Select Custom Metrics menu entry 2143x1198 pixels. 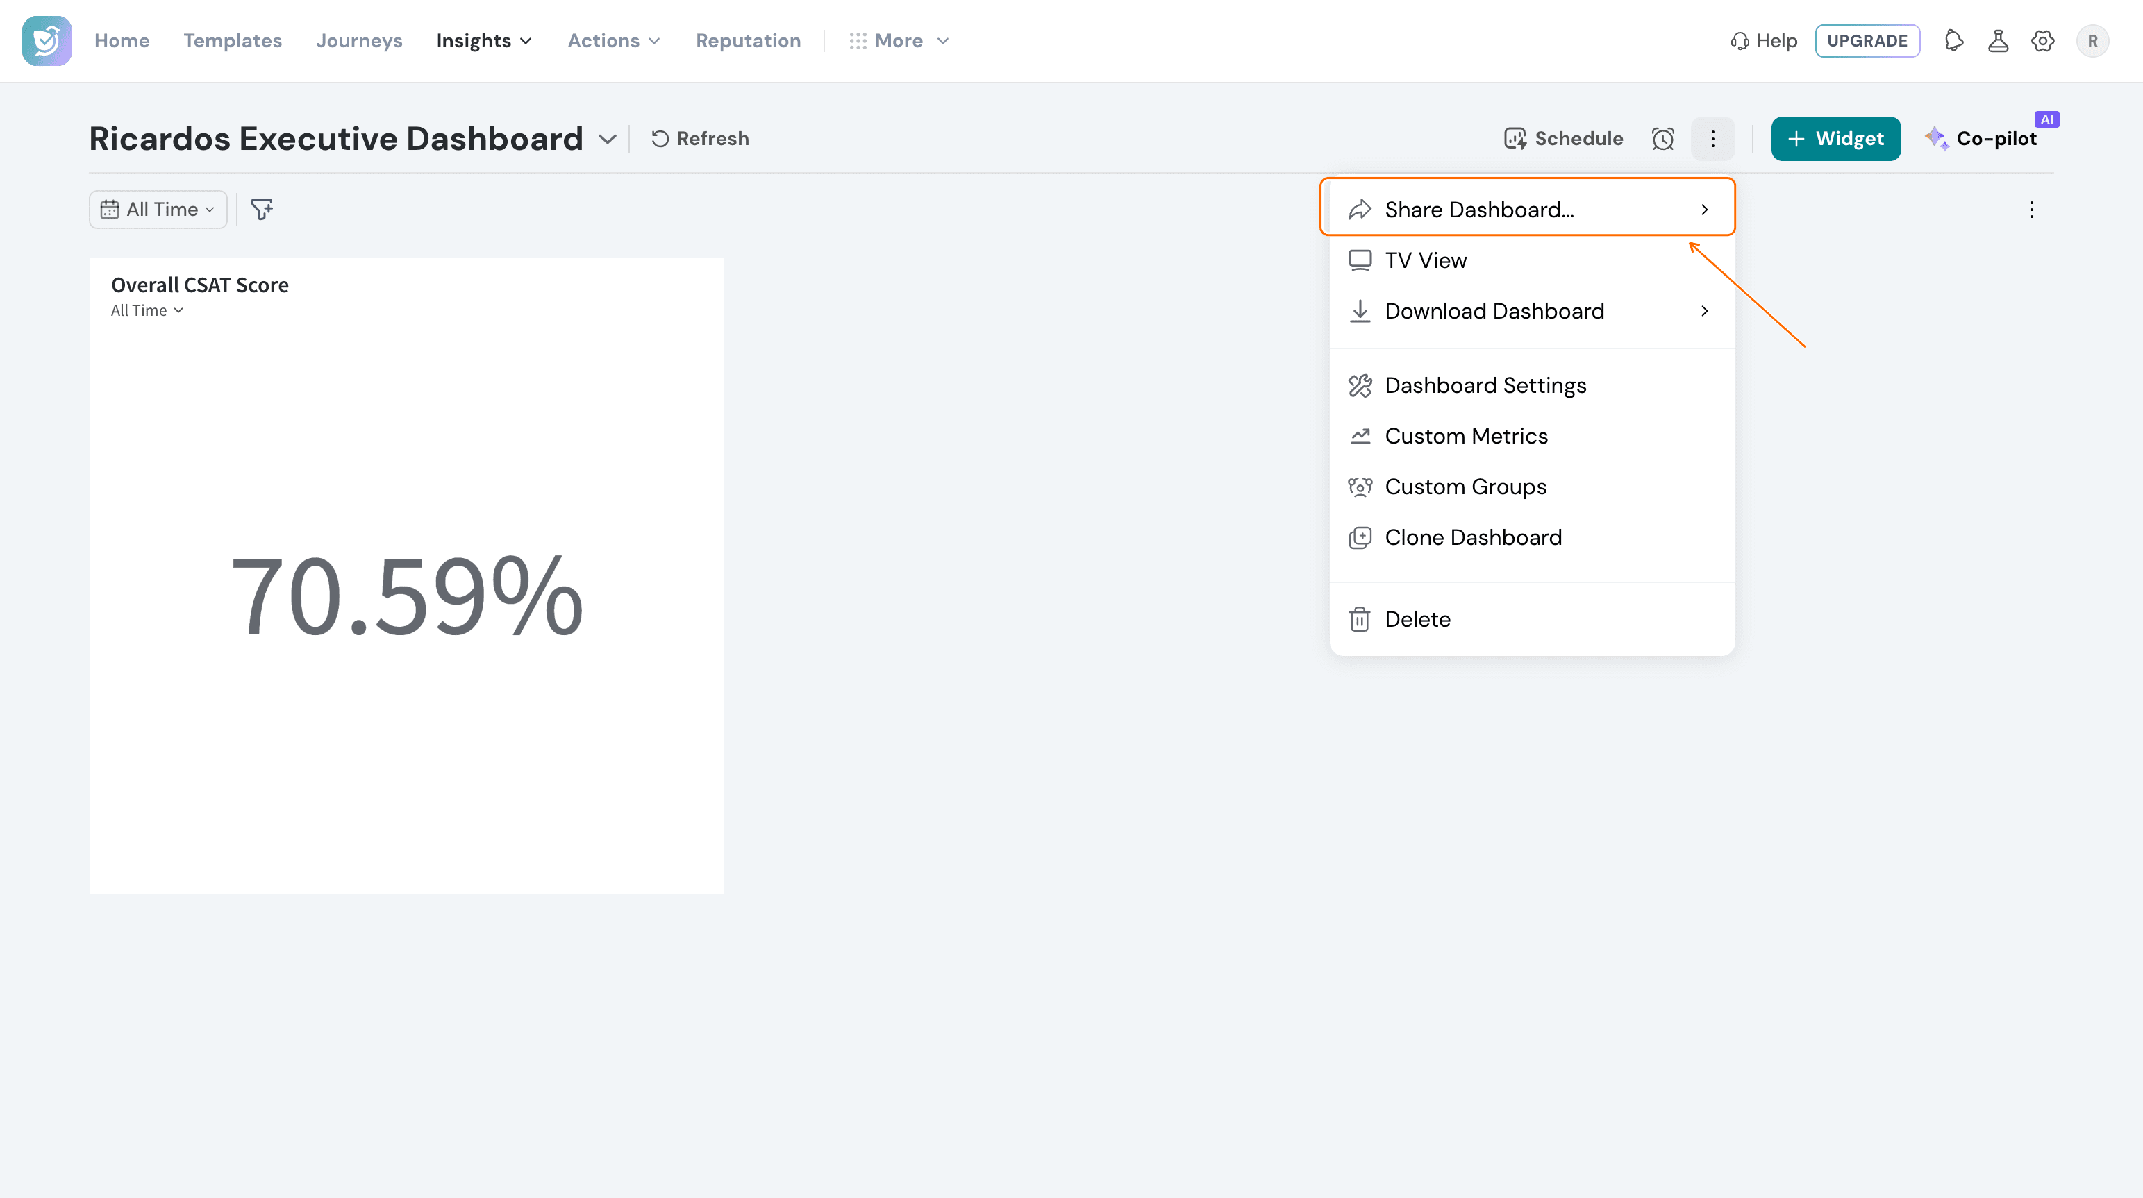click(1531, 437)
